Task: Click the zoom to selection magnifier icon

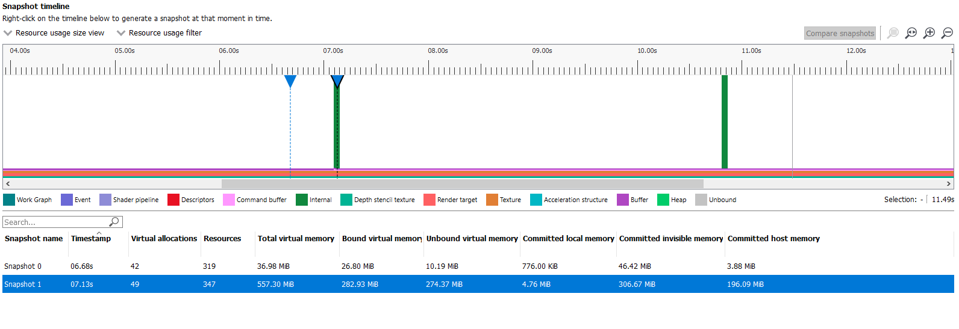Action: [x=893, y=33]
